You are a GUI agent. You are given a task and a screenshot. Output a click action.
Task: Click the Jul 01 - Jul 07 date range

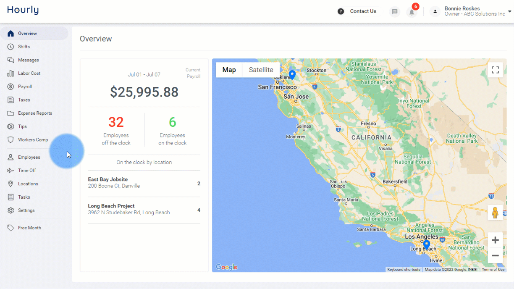[x=144, y=75]
